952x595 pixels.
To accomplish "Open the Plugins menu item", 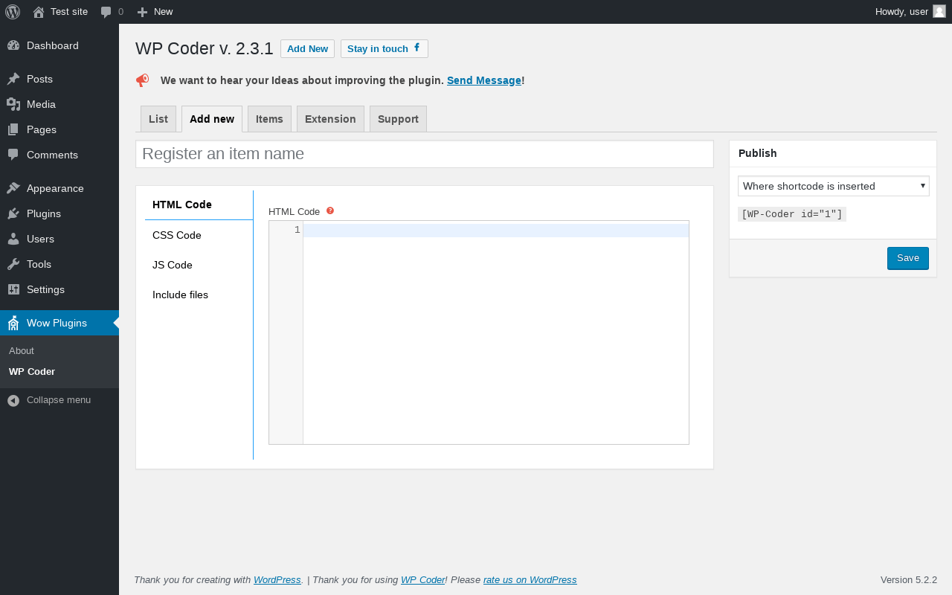I will (59, 213).
